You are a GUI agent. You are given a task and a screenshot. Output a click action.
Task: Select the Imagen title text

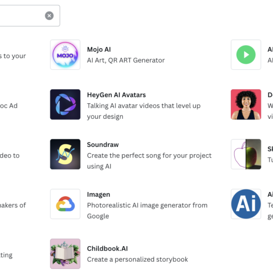tap(99, 194)
